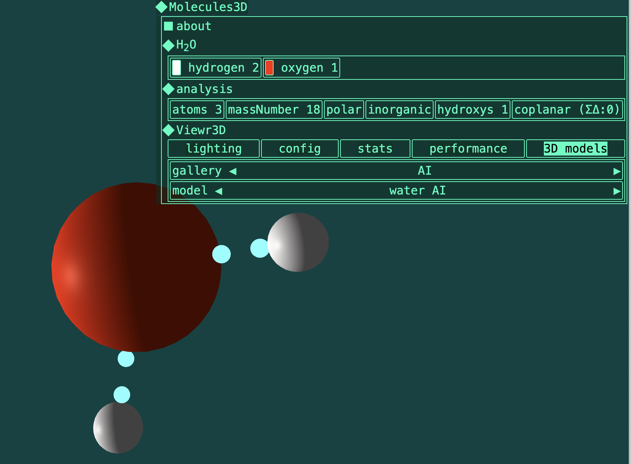Click the white hydrogen color swatch
Image resolution: width=631 pixels, height=464 pixels.
(x=177, y=68)
